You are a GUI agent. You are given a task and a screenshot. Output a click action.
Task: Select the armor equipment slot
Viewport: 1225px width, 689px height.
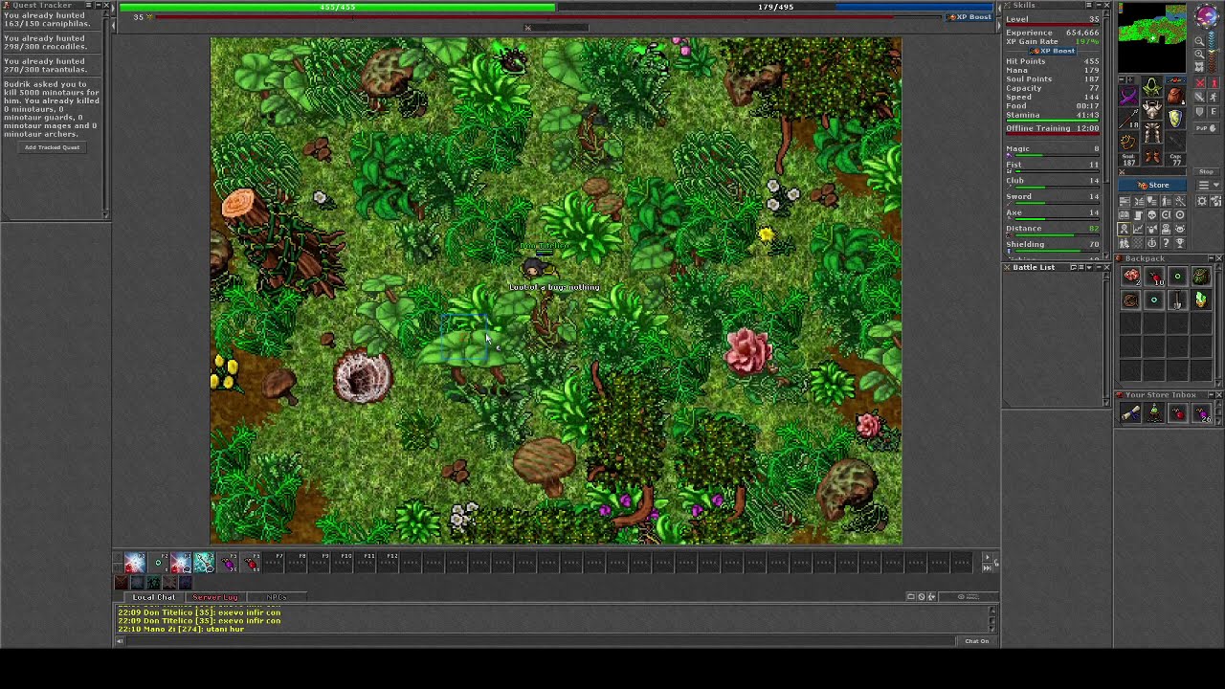click(x=1151, y=109)
